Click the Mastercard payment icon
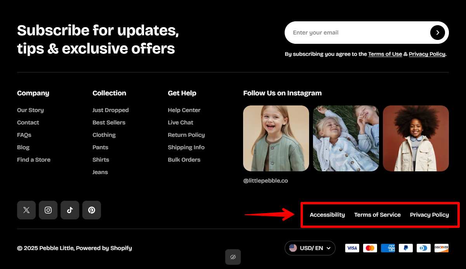 click(x=370, y=248)
